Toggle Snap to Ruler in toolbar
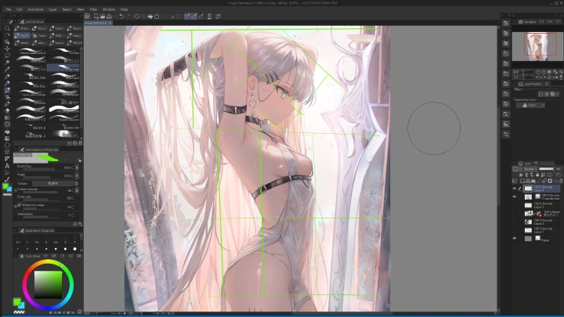 point(187,16)
